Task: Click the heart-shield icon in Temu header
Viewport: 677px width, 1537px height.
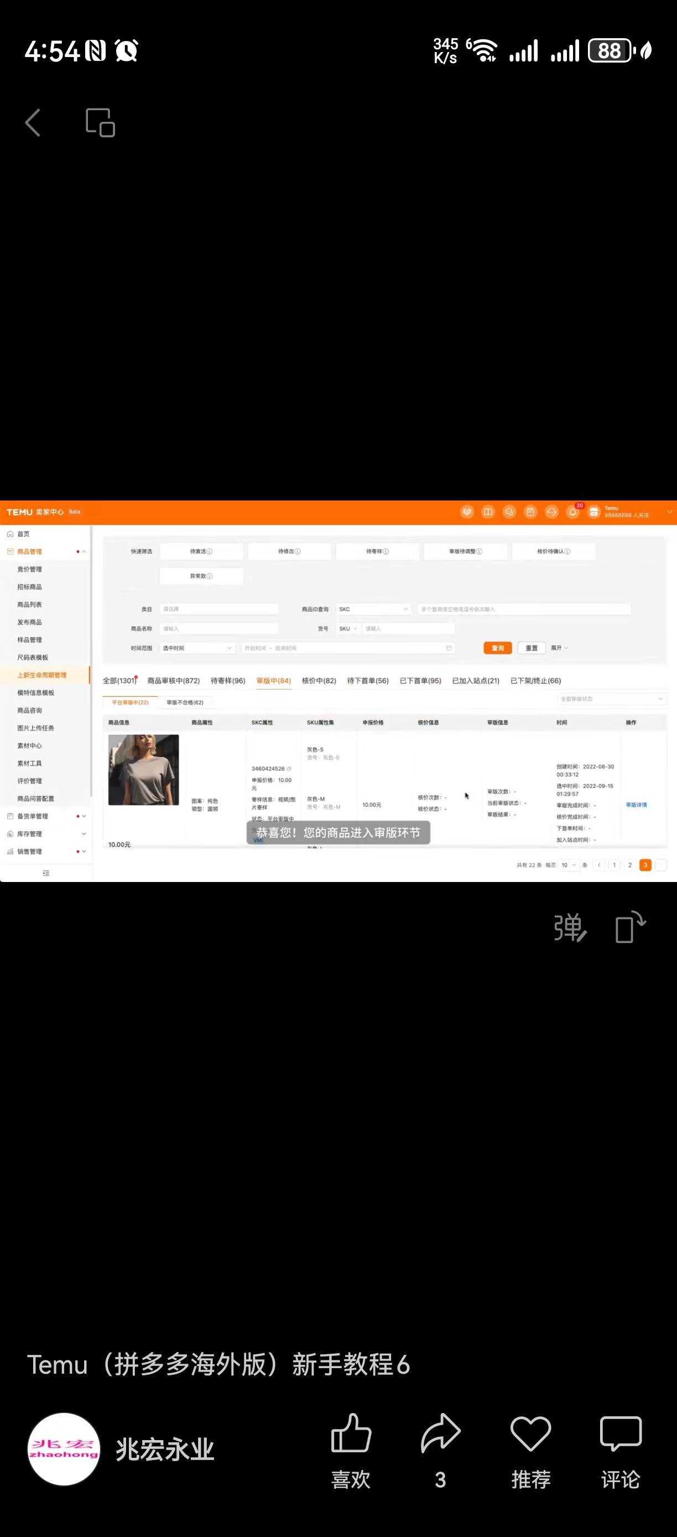Action: (467, 512)
